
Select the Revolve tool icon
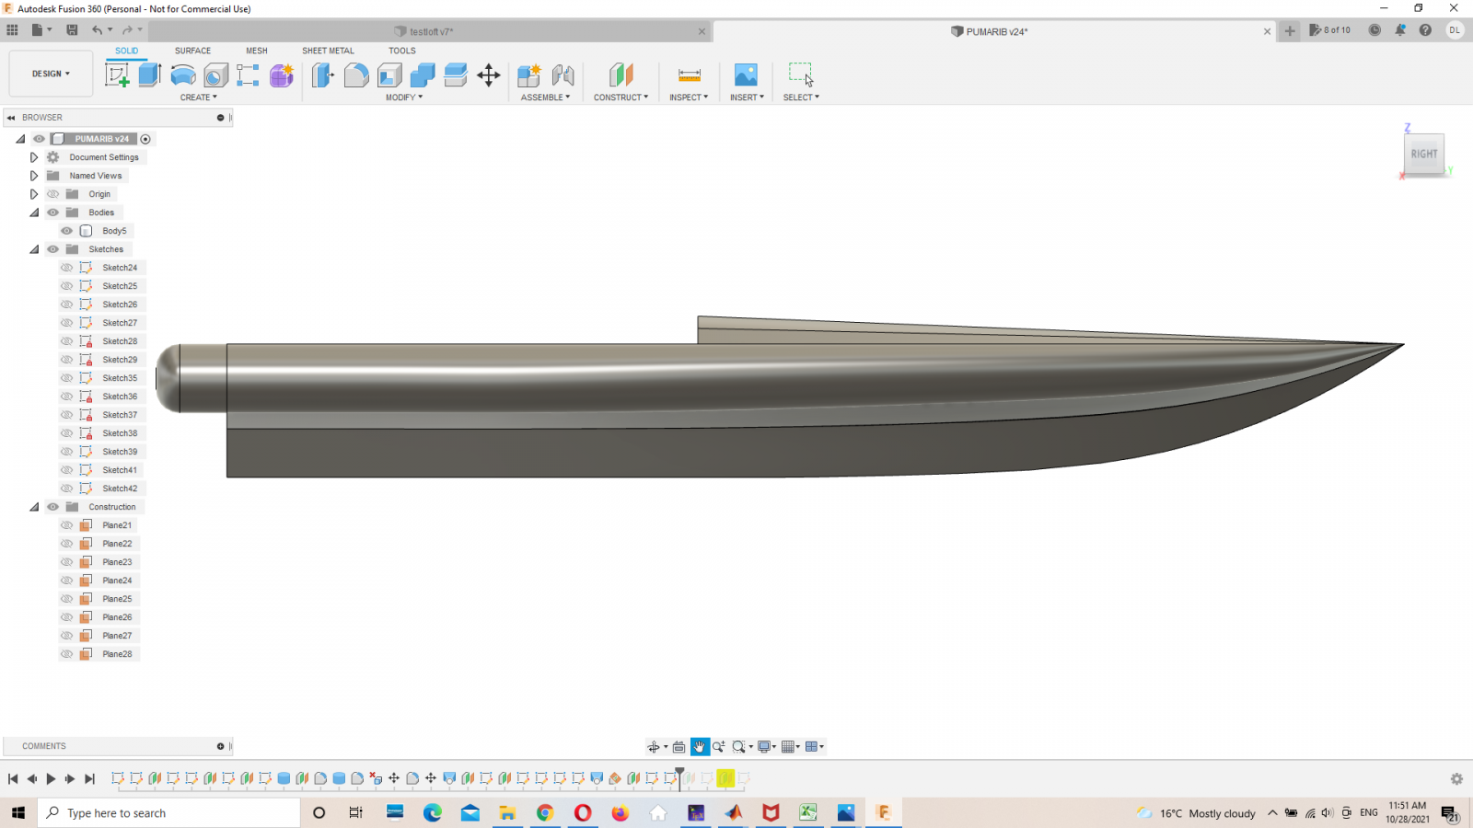(183, 75)
